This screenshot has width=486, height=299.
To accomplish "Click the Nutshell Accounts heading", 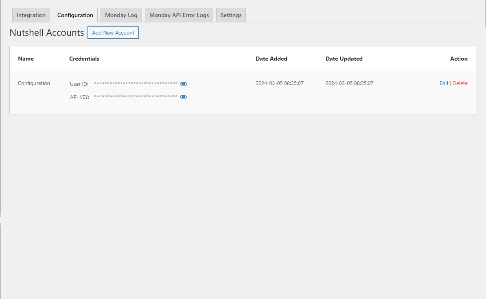I will (47, 33).
